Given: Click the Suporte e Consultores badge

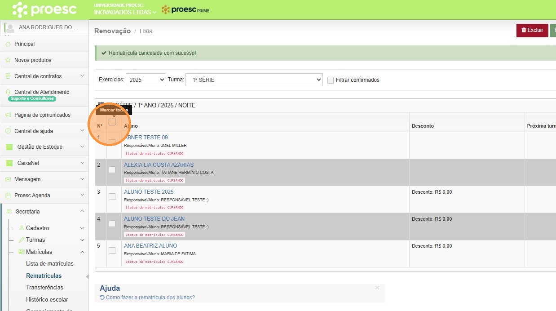Looking at the screenshot, I should click(x=32, y=98).
